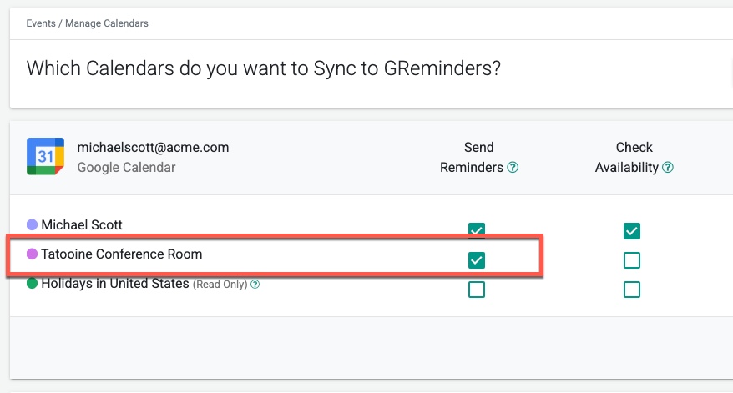Enable Check Availability for Holidays in United States
733x393 pixels.
pyautogui.click(x=631, y=290)
